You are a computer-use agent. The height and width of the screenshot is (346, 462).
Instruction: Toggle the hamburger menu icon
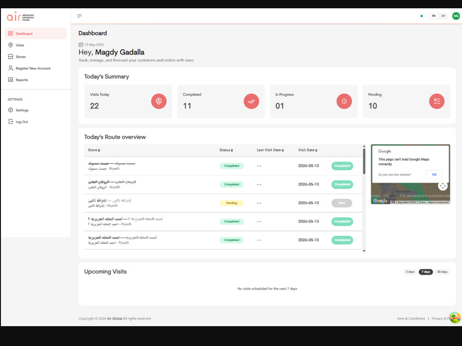tap(79, 16)
